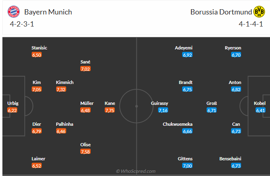Click player name Sané
This screenshot has width=270, height=176.
[85, 62]
